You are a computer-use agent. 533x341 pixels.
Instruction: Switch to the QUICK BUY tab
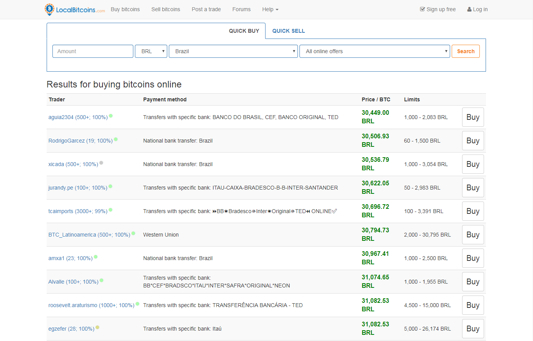(x=244, y=31)
